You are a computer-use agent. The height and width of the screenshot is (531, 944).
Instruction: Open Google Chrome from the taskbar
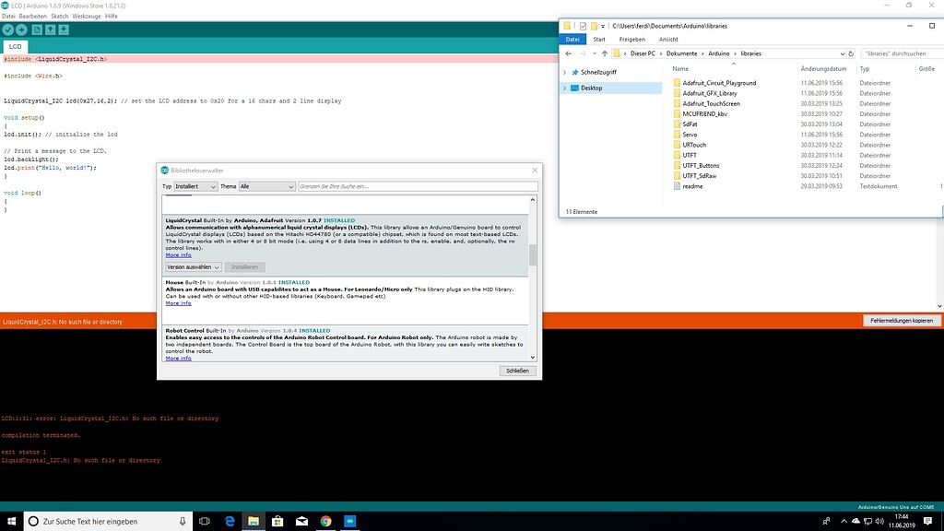coord(325,522)
